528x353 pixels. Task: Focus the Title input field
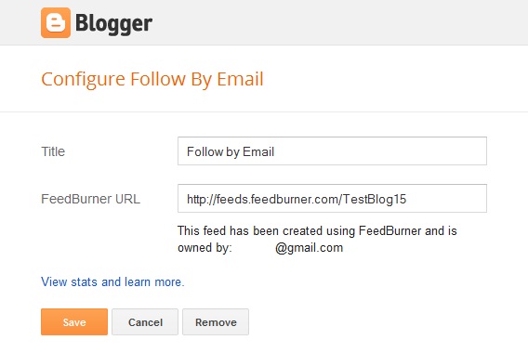coord(332,151)
